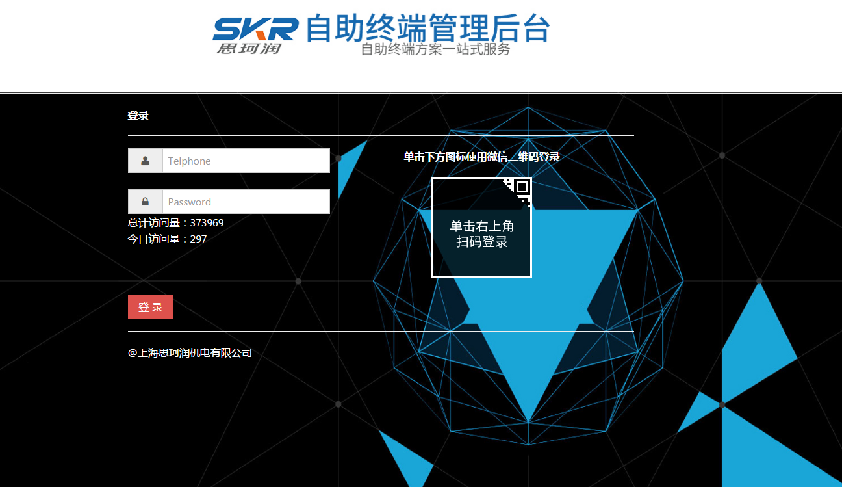Click the 今日访问量：297 text
The image size is (842, 487).
click(167, 239)
